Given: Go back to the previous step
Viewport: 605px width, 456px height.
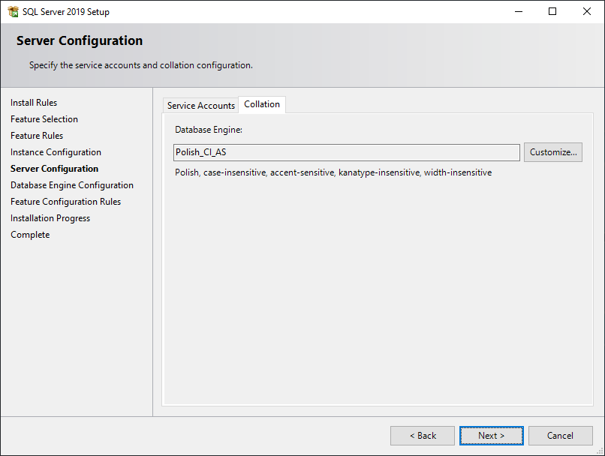Looking at the screenshot, I should click(x=423, y=436).
